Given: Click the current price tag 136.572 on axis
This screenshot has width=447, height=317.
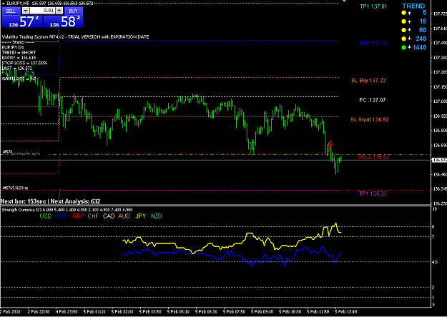Looking at the screenshot, I should click(439, 160).
